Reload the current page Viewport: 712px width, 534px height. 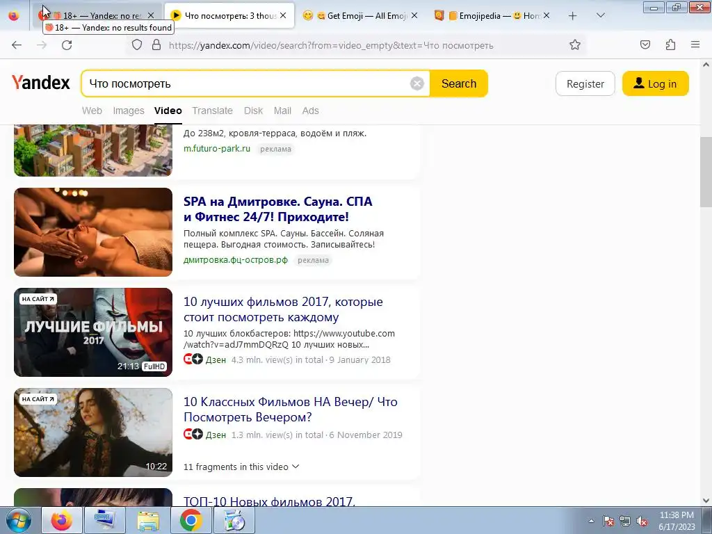click(67, 45)
